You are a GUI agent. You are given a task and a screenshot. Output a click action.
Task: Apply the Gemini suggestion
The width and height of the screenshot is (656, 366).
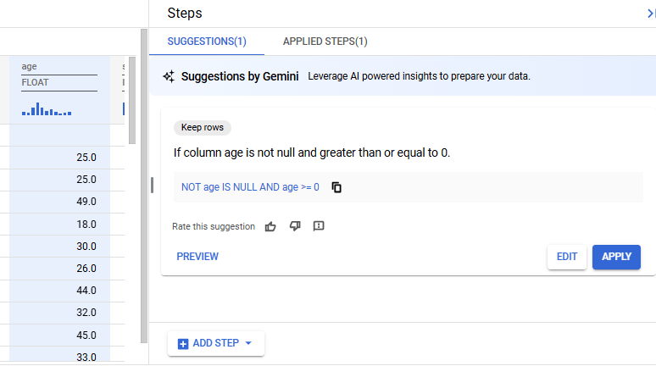click(x=616, y=257)
